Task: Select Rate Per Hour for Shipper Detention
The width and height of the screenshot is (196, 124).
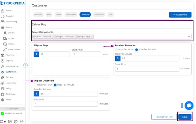Action: pyautogui.click(x=35, y=85)
